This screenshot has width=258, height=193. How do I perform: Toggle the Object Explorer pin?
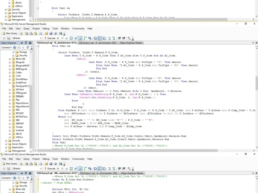[x=26, y=43]
